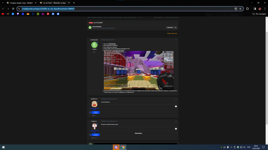Click the mark site as read link
Screen dimensions: 268x150
tap(171, 17)
